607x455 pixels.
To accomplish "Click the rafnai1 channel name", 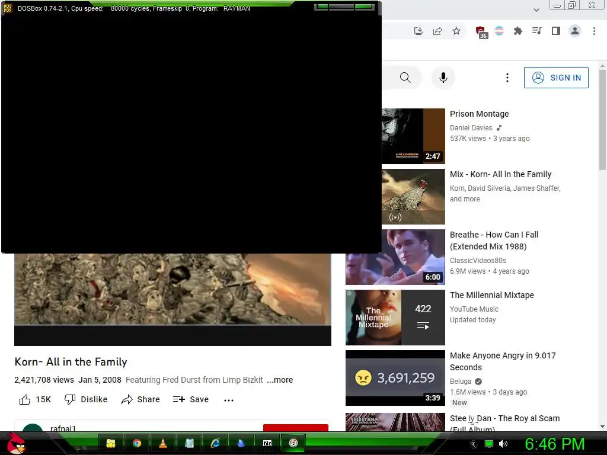I will coord(63,428).
